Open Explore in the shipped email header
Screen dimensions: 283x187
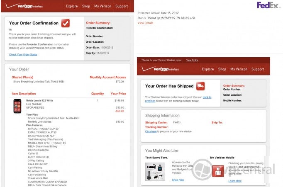tap(208, 69)
